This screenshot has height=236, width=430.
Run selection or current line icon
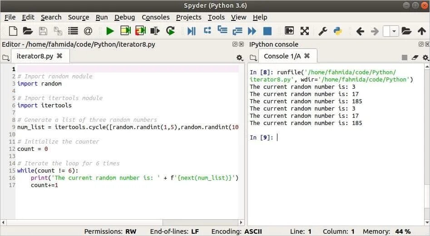click(x=155, y=31)
